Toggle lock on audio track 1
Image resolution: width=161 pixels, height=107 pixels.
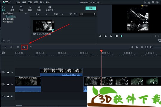[x=8, y=96]
